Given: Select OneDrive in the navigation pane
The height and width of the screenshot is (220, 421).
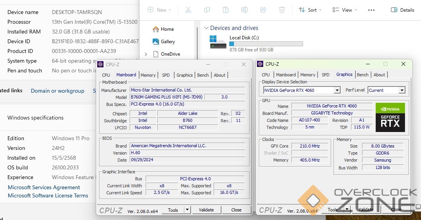Looking at the screenshot, I should click(166, 54).
